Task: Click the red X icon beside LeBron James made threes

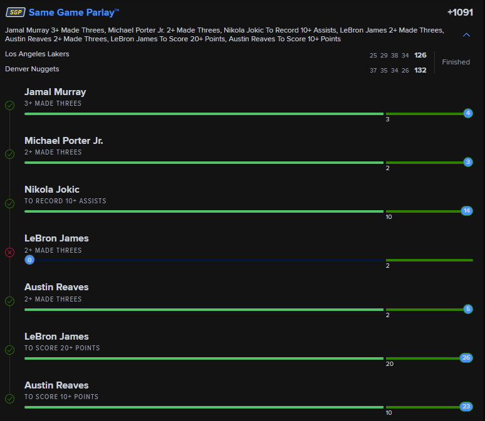Action: pyautogui.click(x=9, y=252)
